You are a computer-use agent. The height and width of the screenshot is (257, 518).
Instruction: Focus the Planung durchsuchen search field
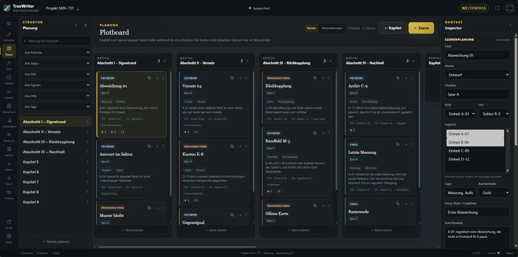[x=56, y=41]
